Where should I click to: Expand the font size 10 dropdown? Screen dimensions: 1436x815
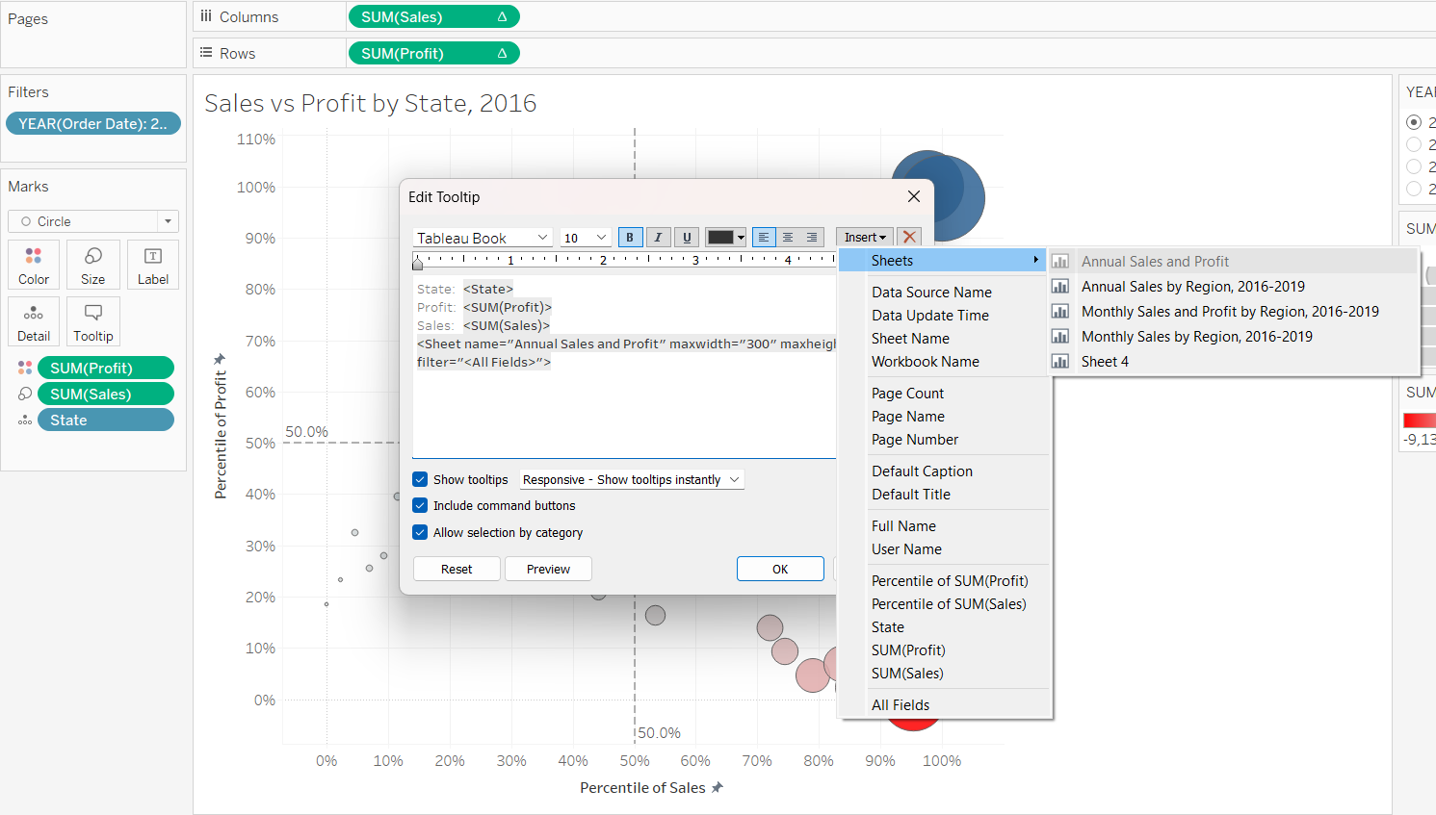[586, 238]
